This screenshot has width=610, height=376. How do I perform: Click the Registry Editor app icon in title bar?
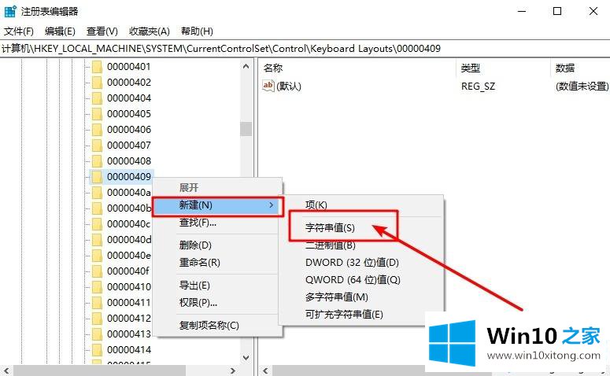tap(10, 11)
